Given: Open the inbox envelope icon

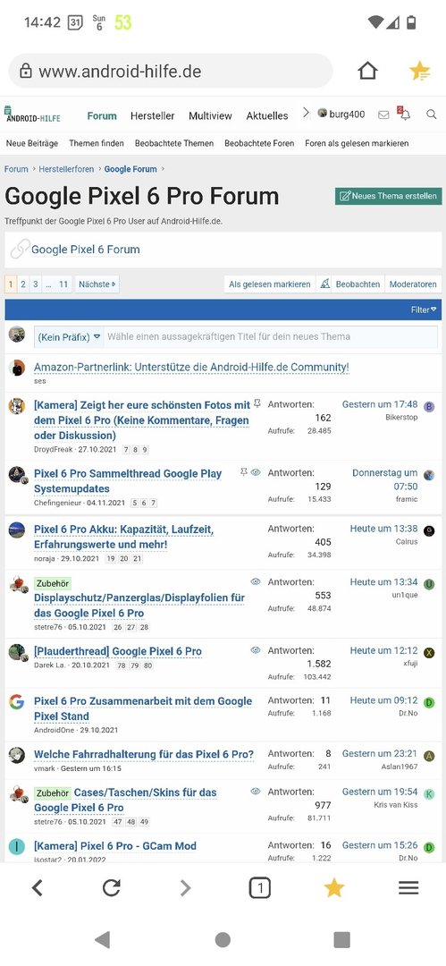Looking at the screenshot, I should point(383,114).
